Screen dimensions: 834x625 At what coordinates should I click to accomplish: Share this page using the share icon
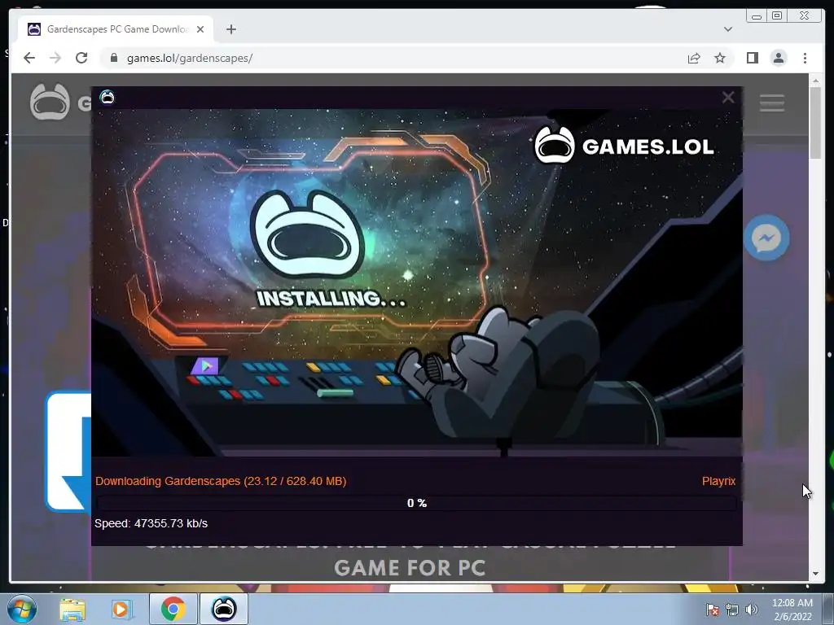pyautogui.click(x=694, y=58)
